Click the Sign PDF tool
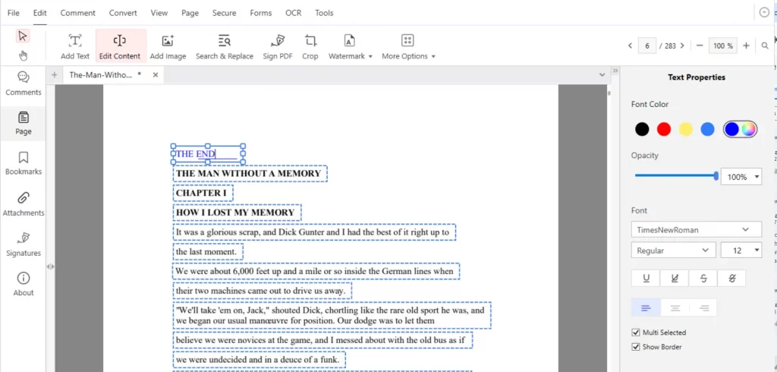 (x=278, y=46)
